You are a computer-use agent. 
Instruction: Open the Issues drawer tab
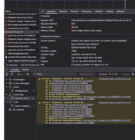tap(25, 70)
